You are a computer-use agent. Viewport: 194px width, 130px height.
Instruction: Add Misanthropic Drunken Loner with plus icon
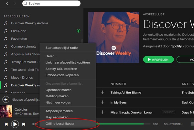(x=102, y=112)
